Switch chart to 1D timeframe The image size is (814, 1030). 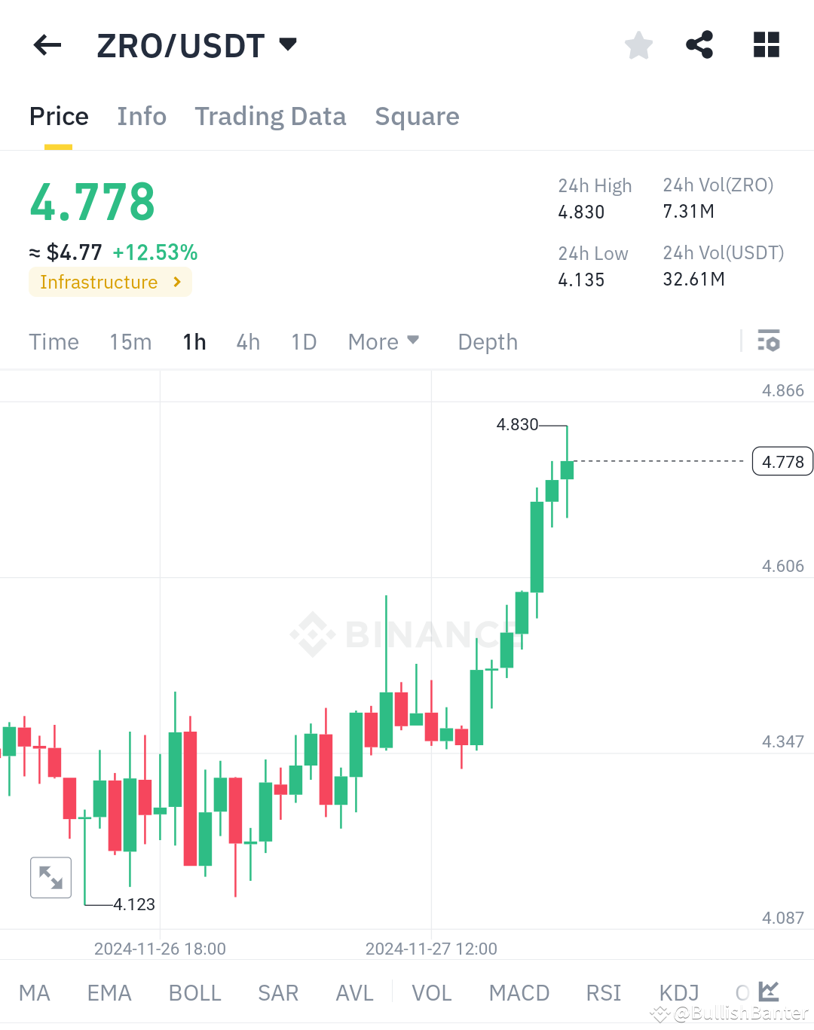(x=304, y=341)
